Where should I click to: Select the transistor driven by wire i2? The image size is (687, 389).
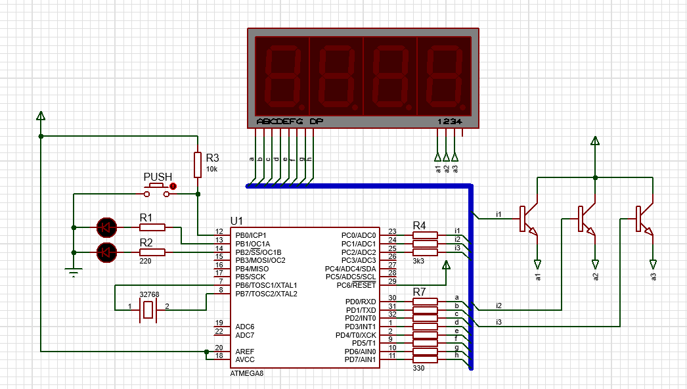[x=587, y=219]
